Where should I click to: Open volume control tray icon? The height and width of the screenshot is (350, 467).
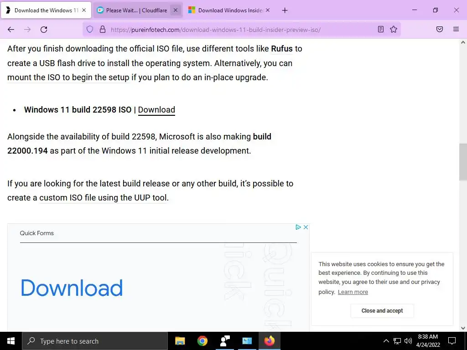(408, 341)
